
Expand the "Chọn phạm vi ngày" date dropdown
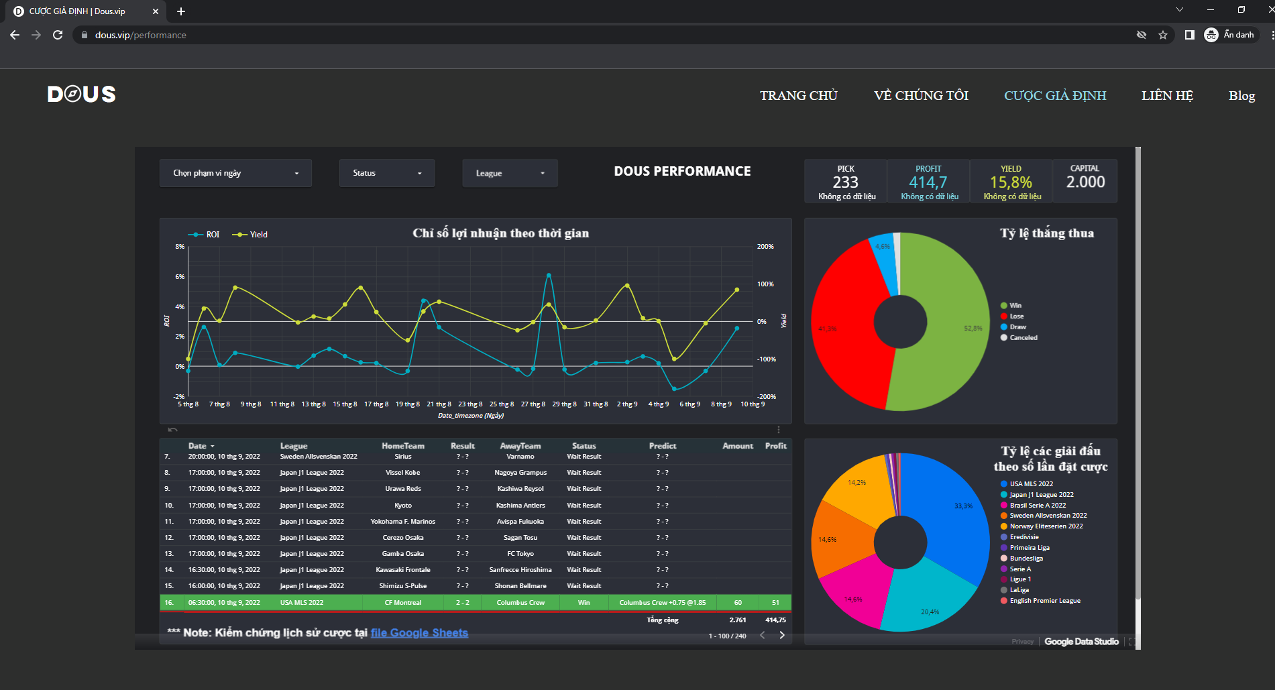(x=235, y=173)
